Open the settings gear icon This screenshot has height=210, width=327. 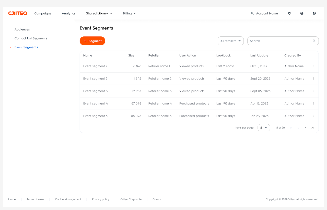click(289, 13)
